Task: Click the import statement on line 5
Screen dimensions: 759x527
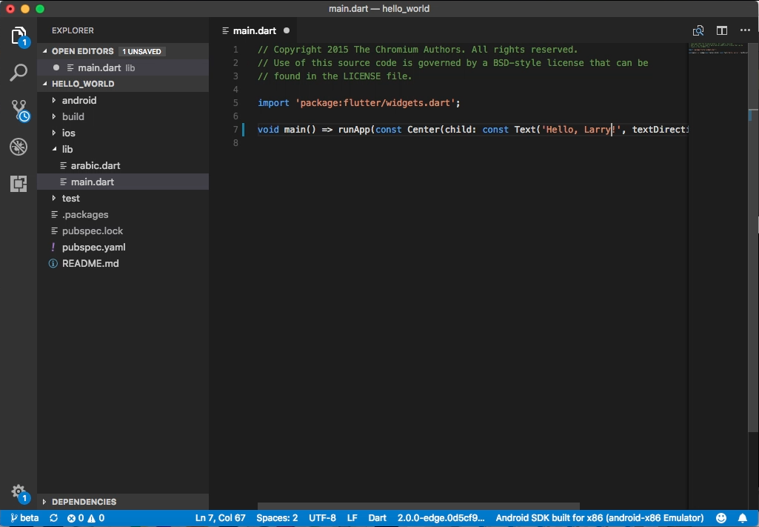Action: click(x=358, y=103)
